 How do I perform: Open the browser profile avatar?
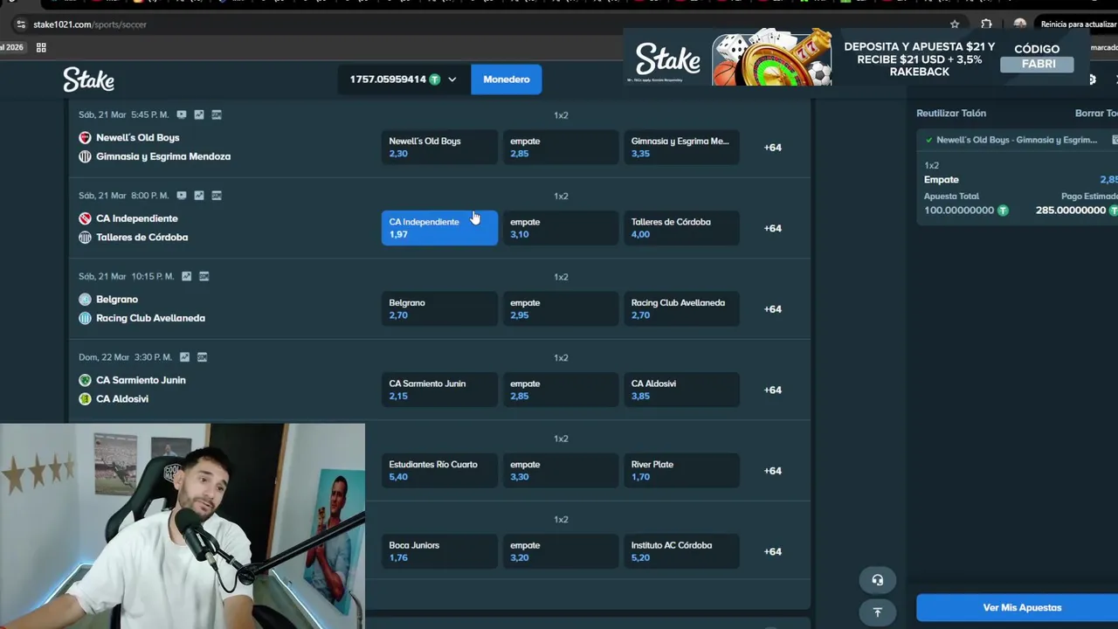pos(1019,24)
